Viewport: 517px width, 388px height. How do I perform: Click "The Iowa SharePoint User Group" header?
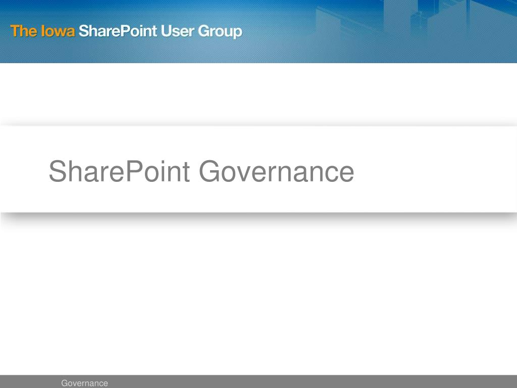pyautogui.click(x=126, y=31)
